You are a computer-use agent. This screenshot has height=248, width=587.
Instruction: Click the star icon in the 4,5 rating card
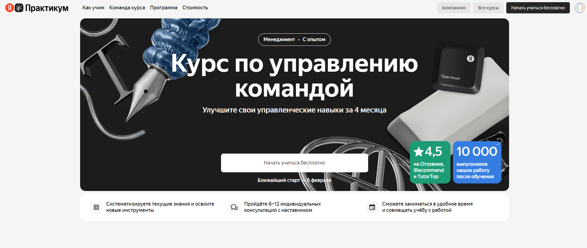tap(418, 152)
